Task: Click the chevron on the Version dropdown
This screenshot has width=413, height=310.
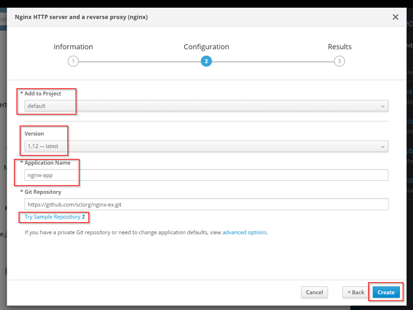Action: point(382,146)
